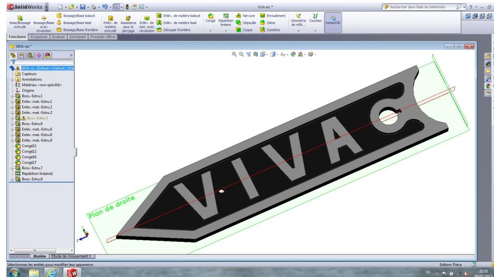Expand Annotations node in tree
494x277 pixels.
point(12,79)
